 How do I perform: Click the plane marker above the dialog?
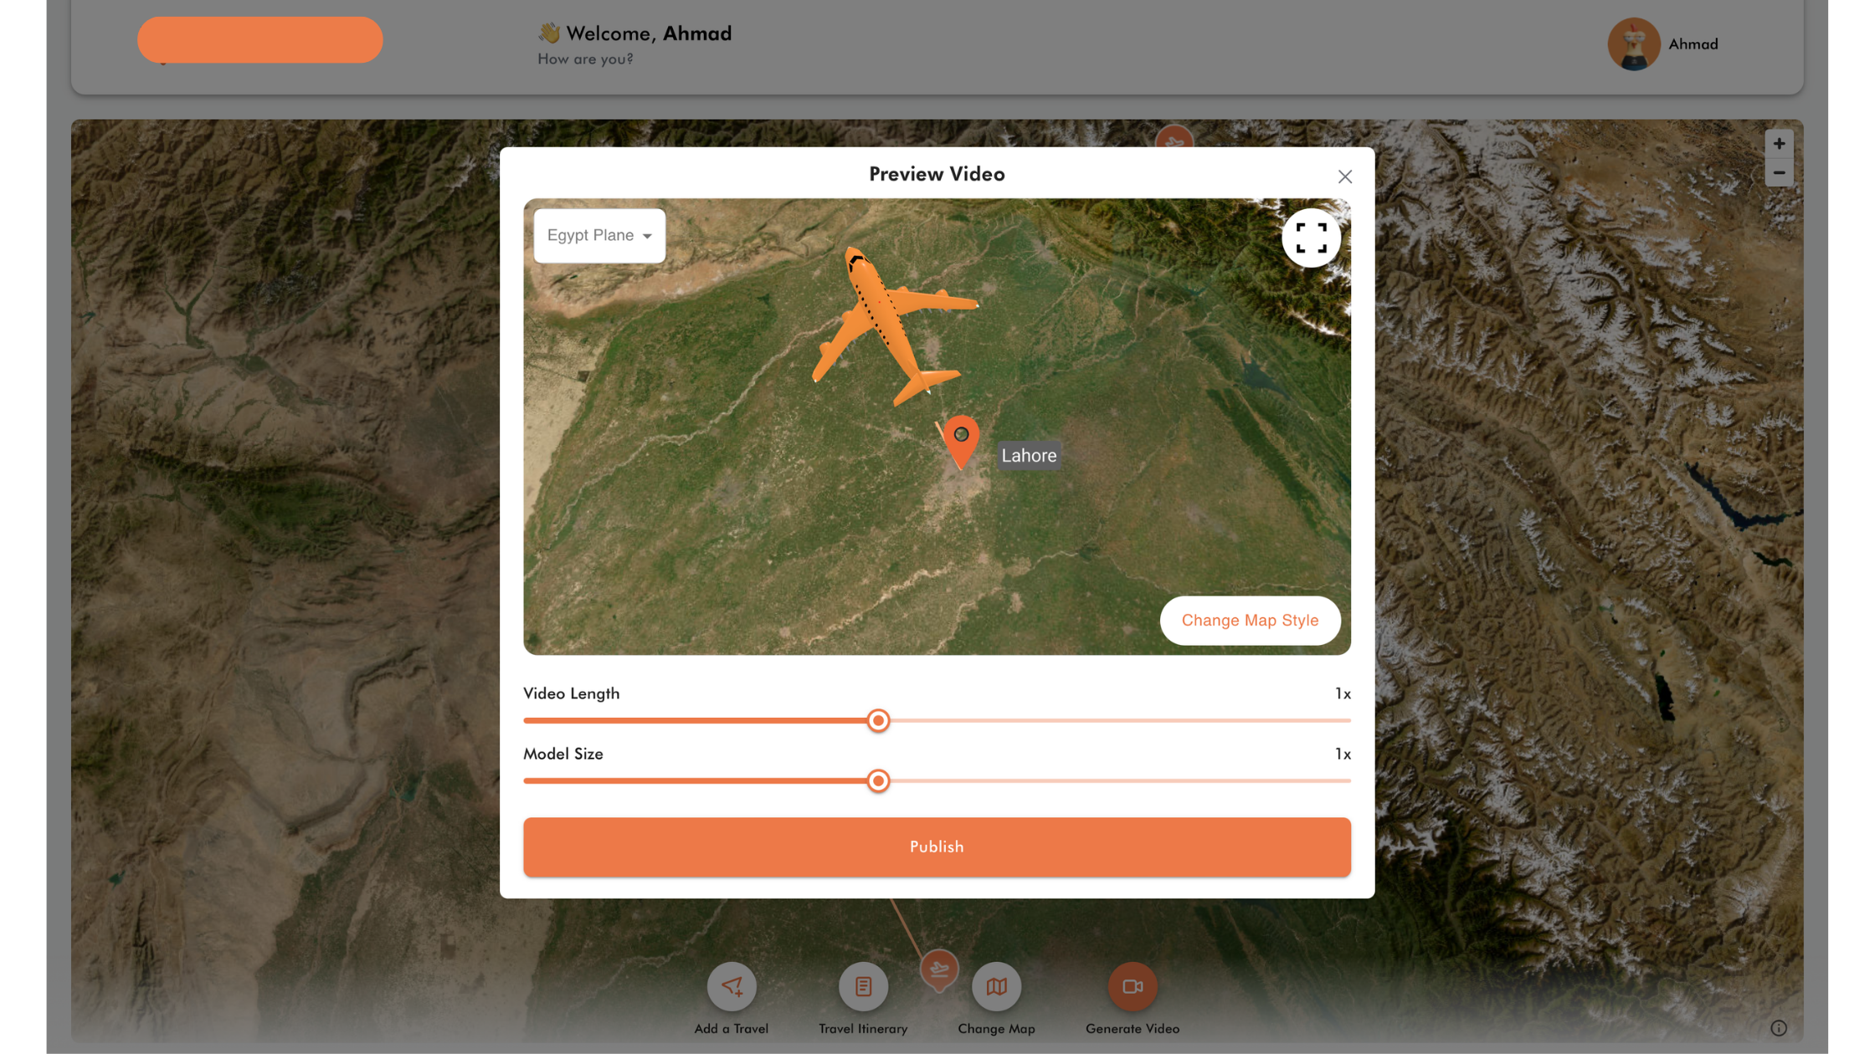click(1174, 138)
